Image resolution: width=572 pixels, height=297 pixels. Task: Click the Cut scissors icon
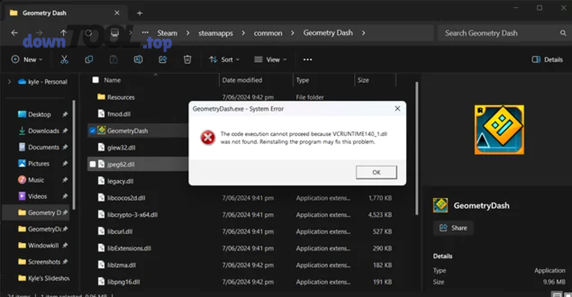click(x=64, y=60)
